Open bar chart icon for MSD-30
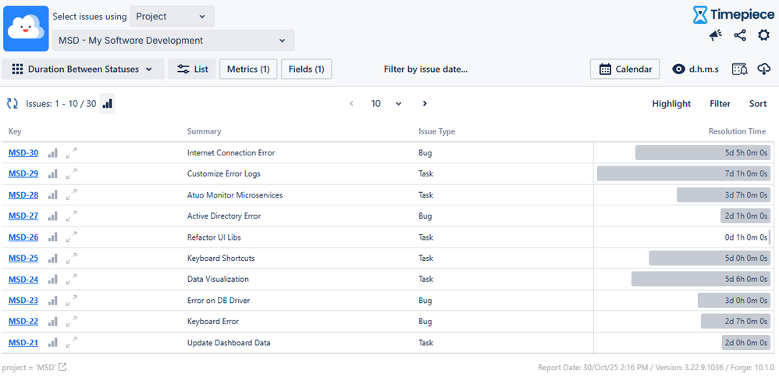The height and width of the screenshot is (378, 779). (x=52, y=153)
